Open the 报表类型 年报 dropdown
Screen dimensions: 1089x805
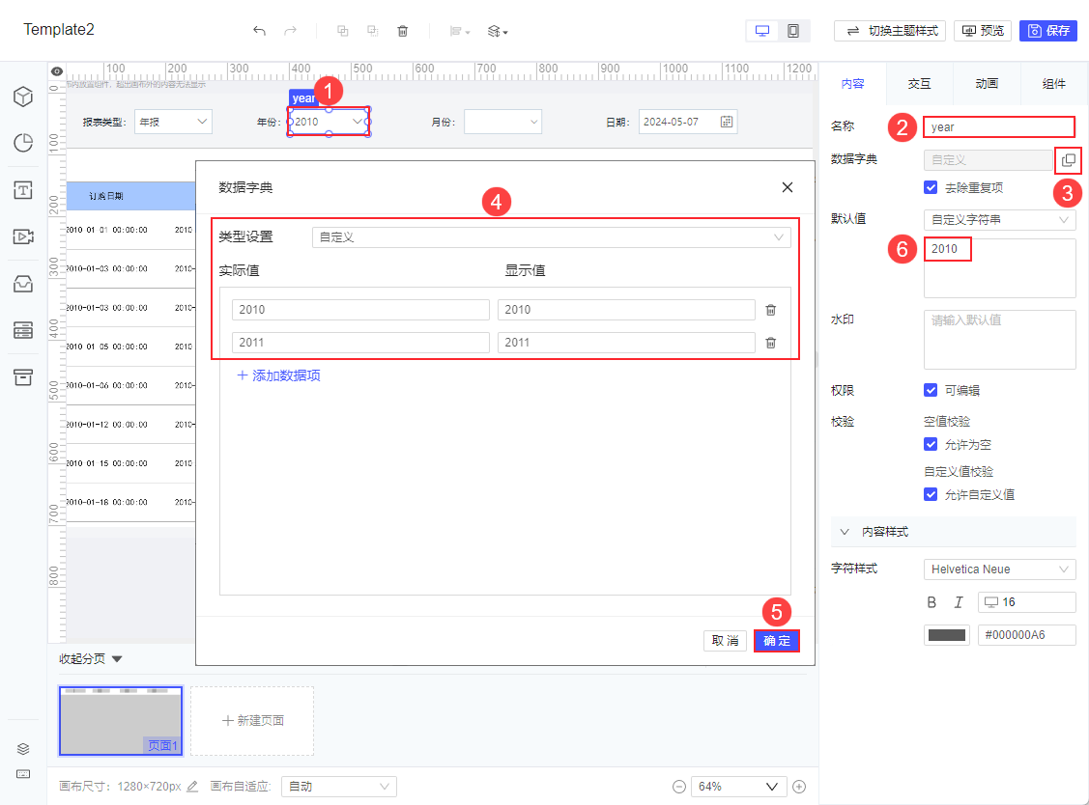(x=173, y=122)
